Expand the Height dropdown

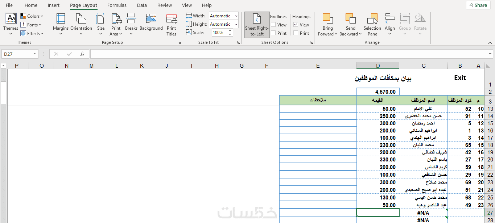click(236, 24)
